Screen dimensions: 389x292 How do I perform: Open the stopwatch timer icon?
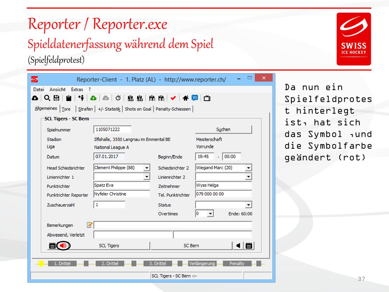click(118, 98)
